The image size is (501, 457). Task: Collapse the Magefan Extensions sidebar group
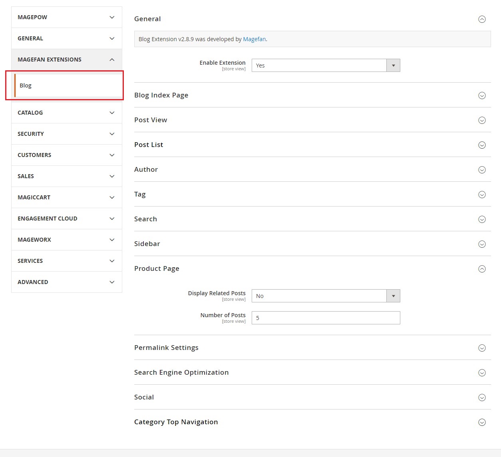66,60
